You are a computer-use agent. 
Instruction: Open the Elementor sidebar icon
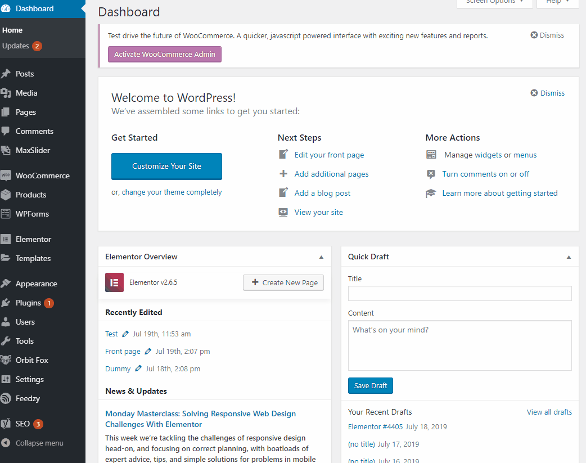point(6,239)
